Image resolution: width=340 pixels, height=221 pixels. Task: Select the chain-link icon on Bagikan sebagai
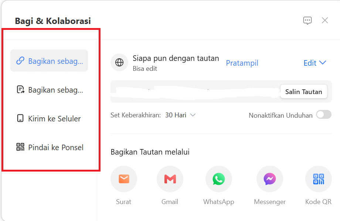[x=20, y=61]
